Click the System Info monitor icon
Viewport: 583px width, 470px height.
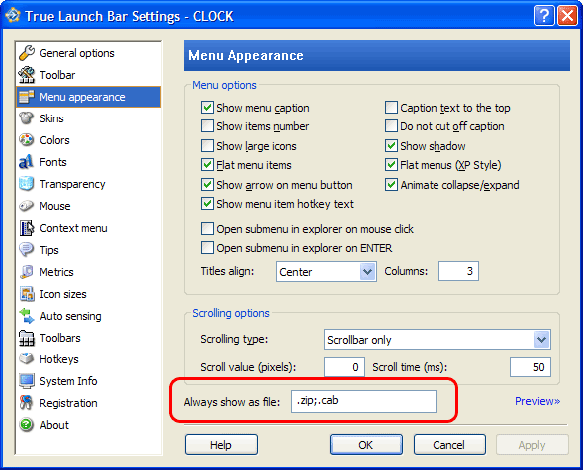pyautogui.click(x=26, y=381)
